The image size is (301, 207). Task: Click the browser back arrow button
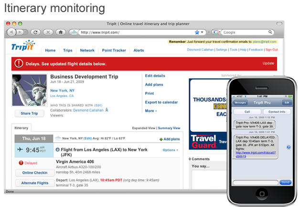tap(11, 32)
